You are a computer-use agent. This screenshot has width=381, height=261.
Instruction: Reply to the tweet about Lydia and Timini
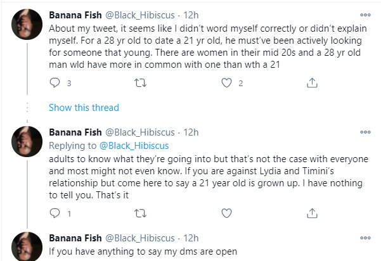tap(55, 214)
